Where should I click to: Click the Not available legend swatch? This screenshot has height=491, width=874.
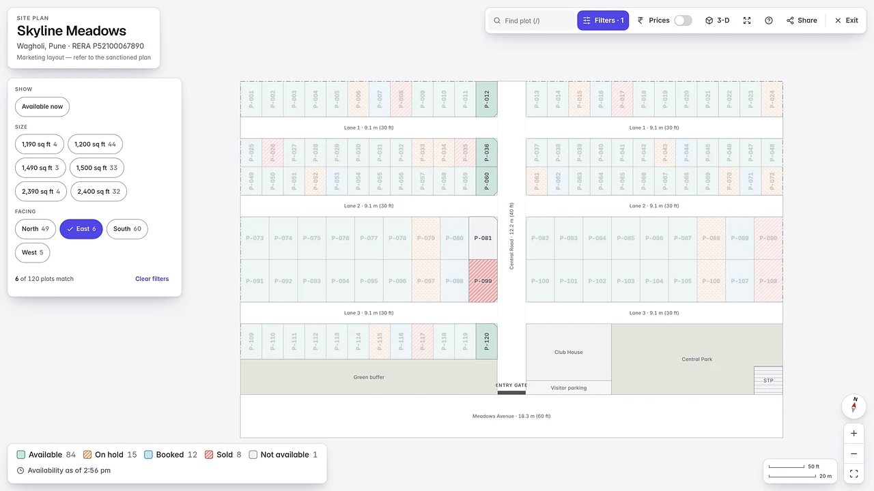[253, 455]
